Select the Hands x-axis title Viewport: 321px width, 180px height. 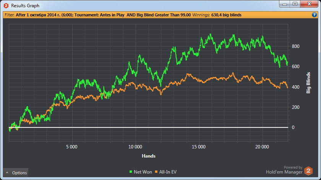(x=148, y=156)
